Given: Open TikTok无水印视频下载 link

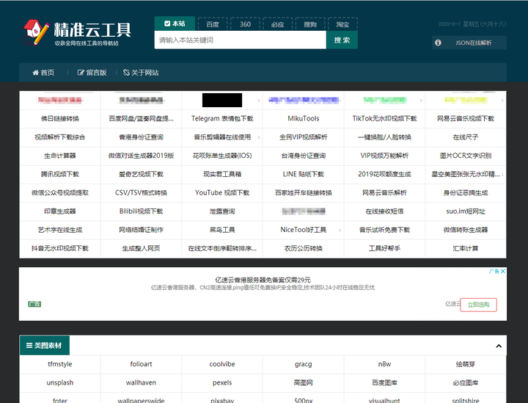Looking at the screenshot, I should tap(384, 119).
